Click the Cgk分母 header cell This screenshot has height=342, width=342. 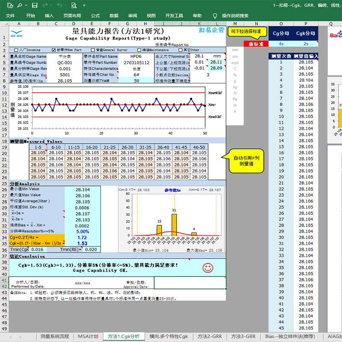click(306, 33)
